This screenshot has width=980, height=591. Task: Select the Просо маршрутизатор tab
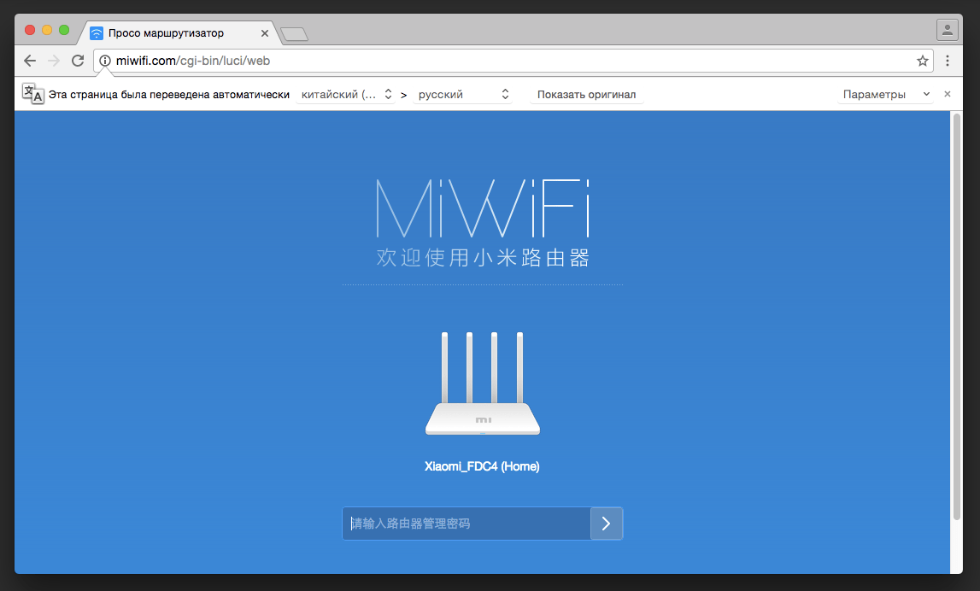coord(177,33)
